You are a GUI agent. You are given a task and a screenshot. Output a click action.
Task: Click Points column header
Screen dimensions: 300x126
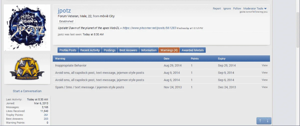(195, 58)
